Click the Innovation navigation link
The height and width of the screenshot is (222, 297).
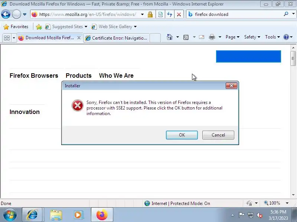[x=25, y=112]
